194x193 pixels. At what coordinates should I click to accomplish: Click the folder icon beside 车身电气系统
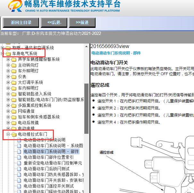coord(8,54)
